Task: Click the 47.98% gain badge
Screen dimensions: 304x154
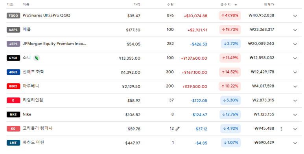Action: click(230, 15)
